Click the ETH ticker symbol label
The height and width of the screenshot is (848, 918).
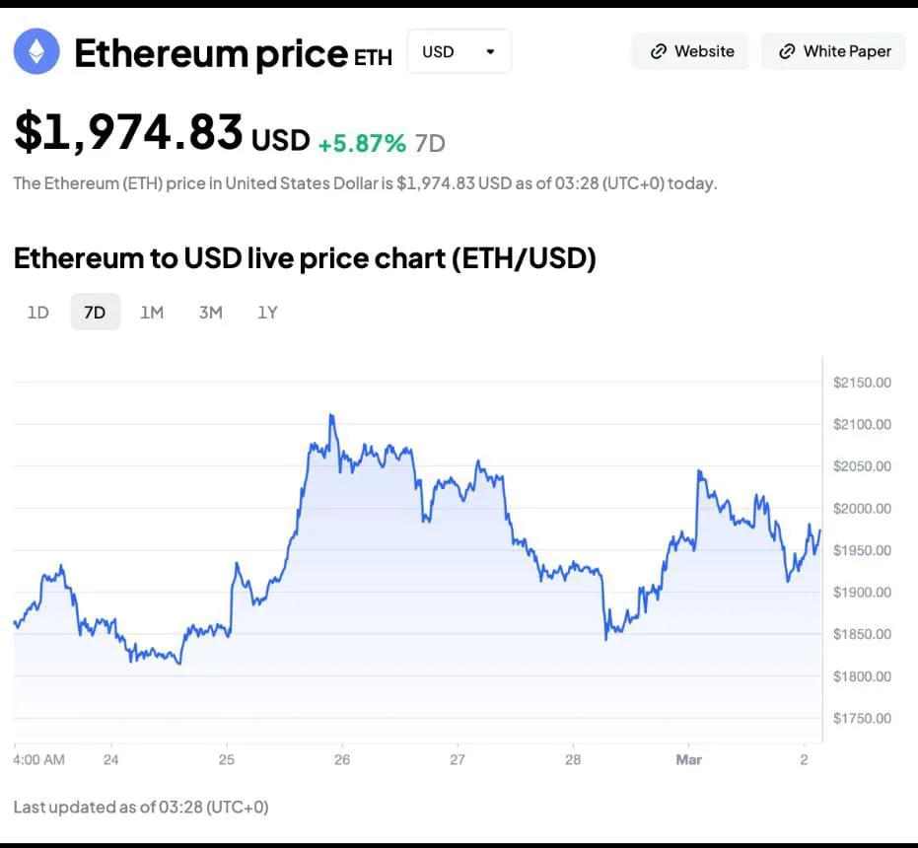tap(373, 57)
